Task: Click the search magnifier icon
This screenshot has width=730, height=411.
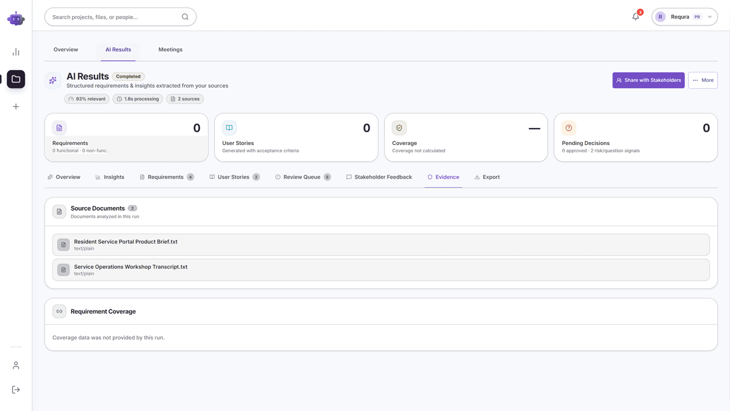Action: [x=185, y=17]
